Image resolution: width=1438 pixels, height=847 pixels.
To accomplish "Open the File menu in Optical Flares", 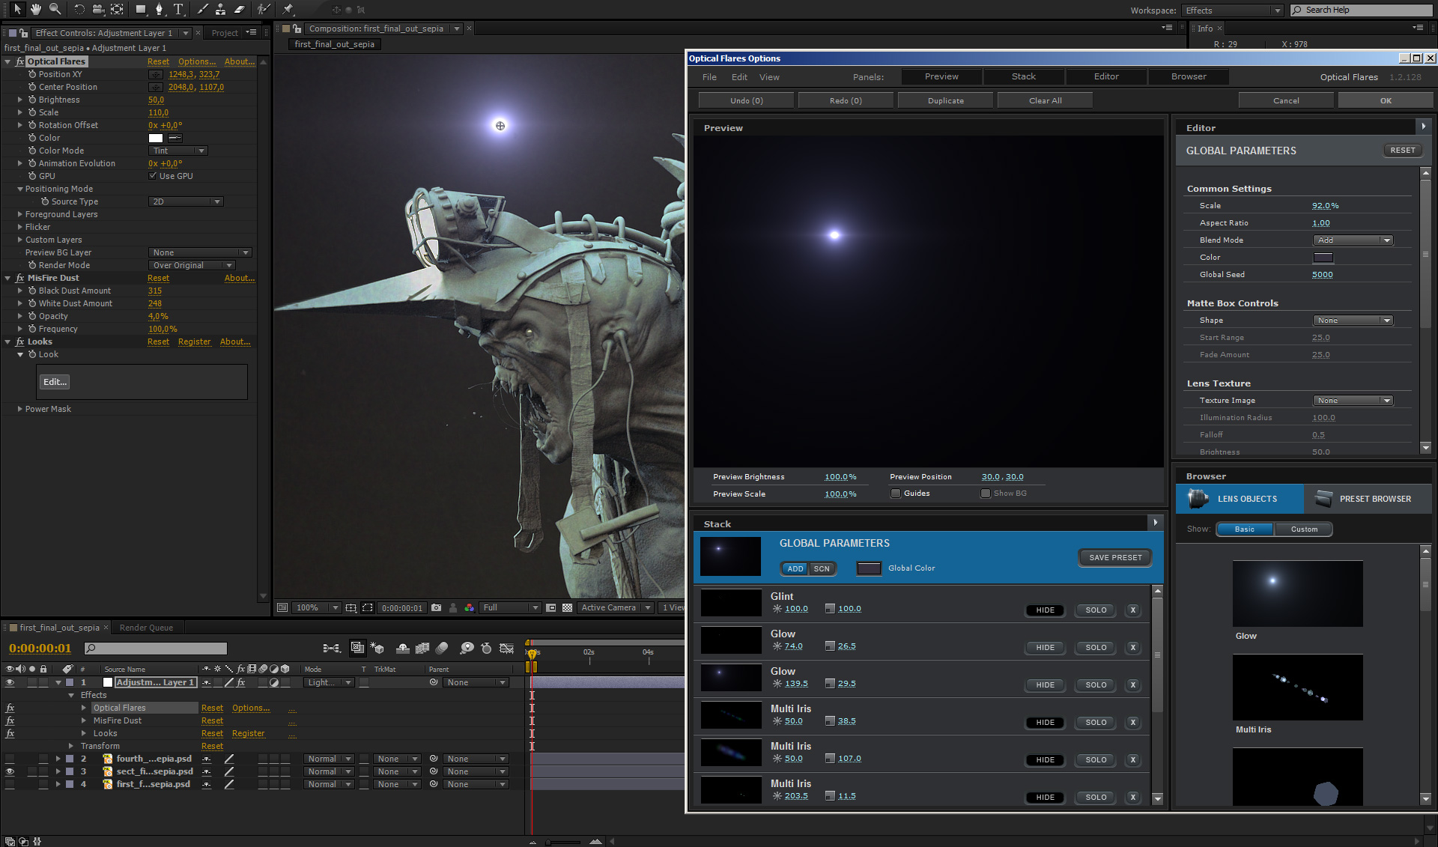I will coord(709,77).
